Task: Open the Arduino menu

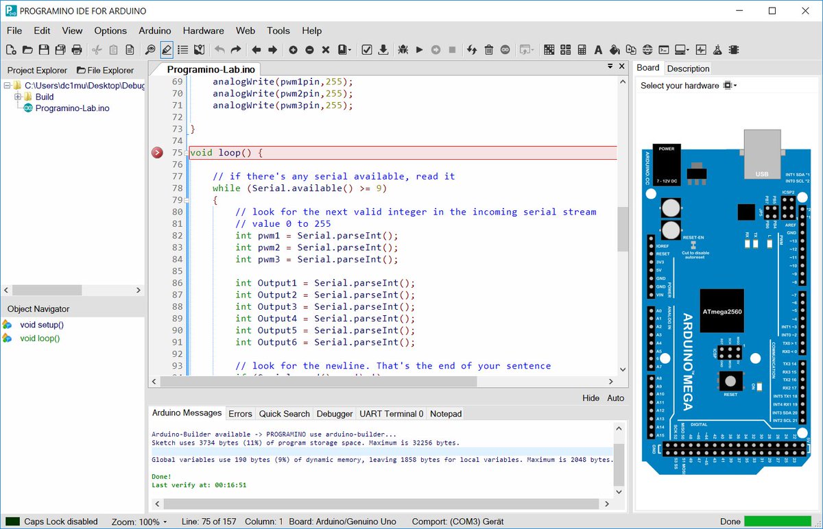Action: (x=155, y=30)
